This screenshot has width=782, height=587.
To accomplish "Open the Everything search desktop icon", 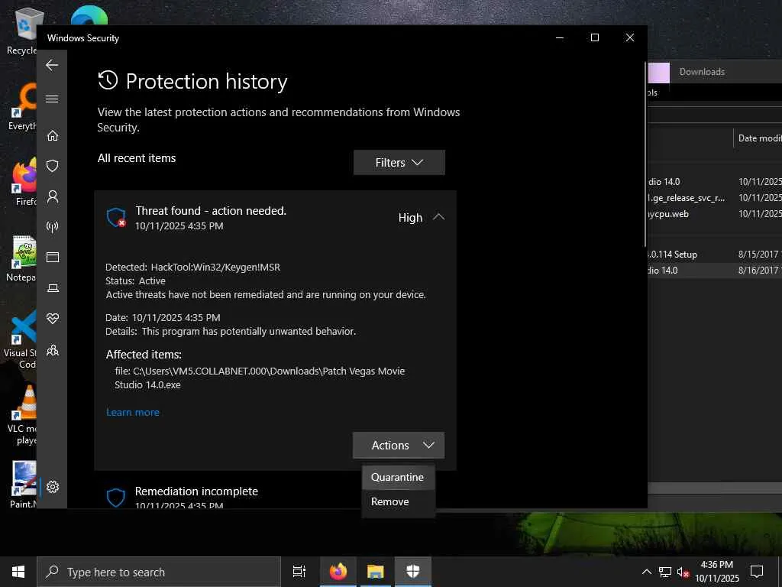I will [22, 107].
